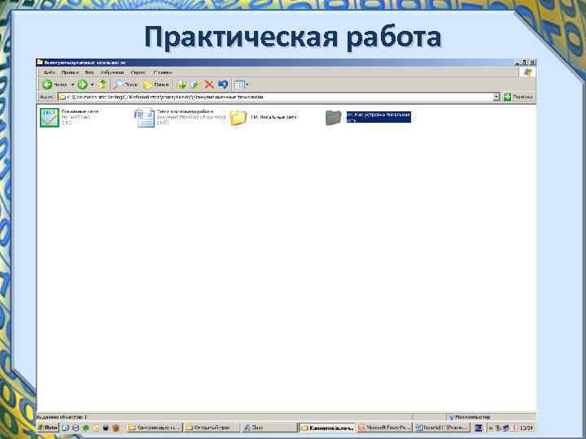Click the first quick launch icon next to Пуск
586x439 pixels.
click(65, 428)
